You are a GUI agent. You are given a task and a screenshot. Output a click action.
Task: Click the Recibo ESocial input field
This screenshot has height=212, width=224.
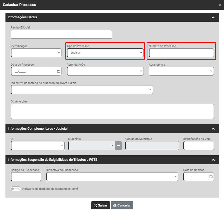click(x=61, y=34)
